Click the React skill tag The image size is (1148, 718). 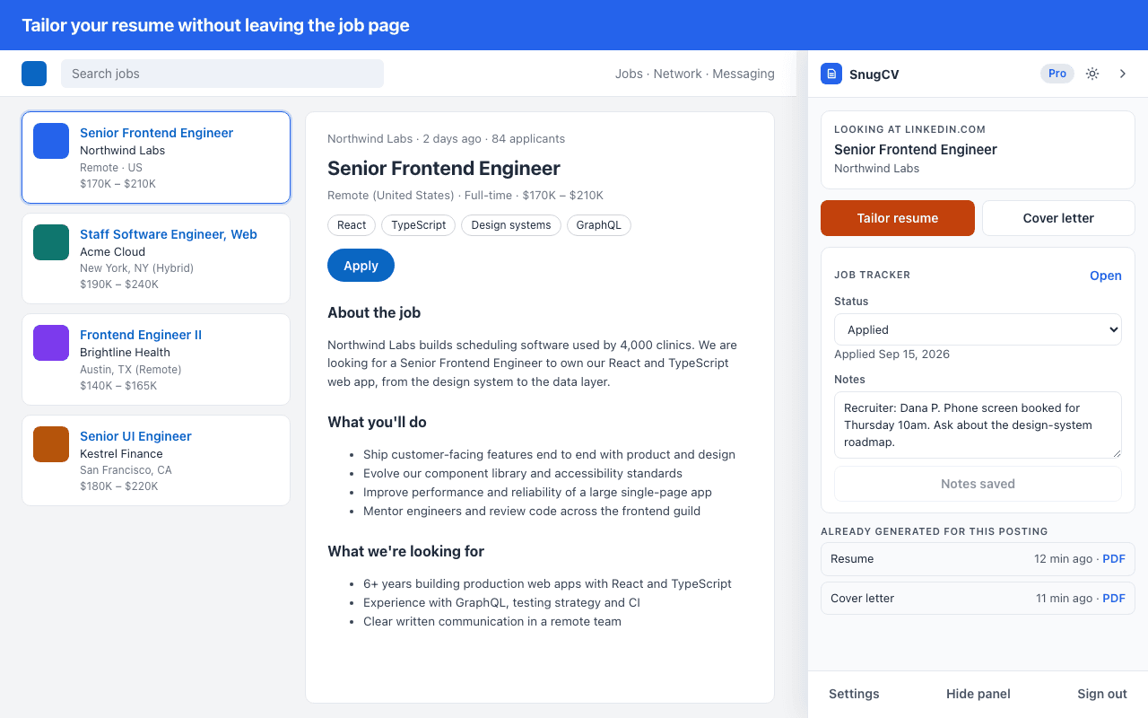[352, 225]
